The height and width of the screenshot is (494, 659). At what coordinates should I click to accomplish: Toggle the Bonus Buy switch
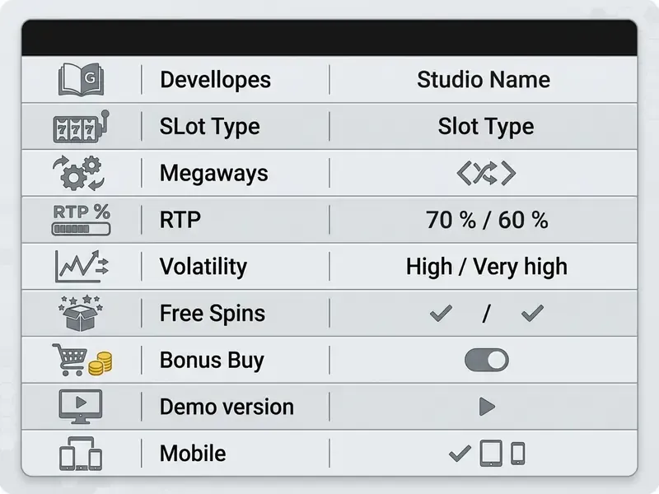coord(486,360)
